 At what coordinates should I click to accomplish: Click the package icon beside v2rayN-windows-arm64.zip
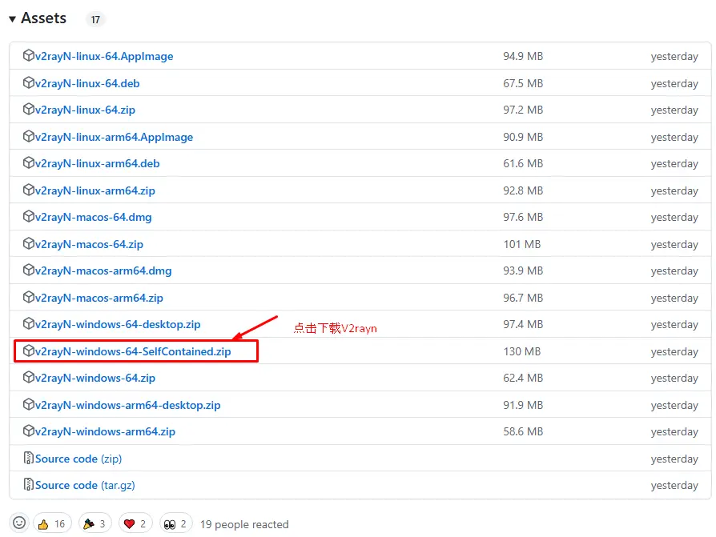(29, 431)
